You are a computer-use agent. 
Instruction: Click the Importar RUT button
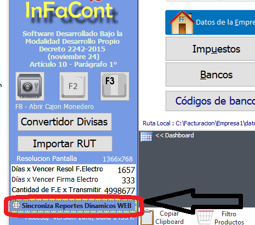click(x=65, y=143)
